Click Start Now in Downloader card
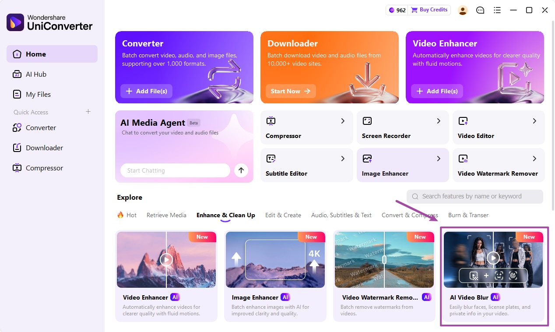555x332 pixels. pyautogui.click(x=291, y=91)
